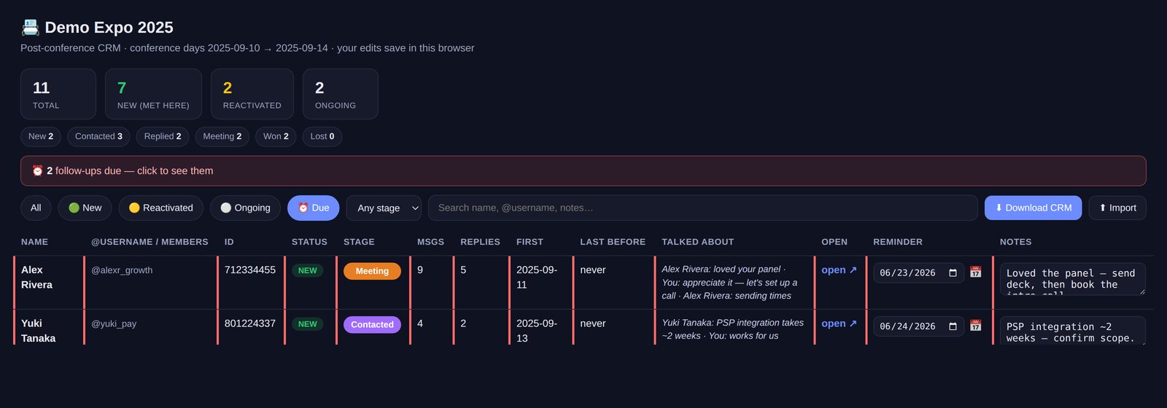The image size is (1167, 408).
Task: Edit the 'Loved the panel' notes box
Action: (x=1072, y=279)
